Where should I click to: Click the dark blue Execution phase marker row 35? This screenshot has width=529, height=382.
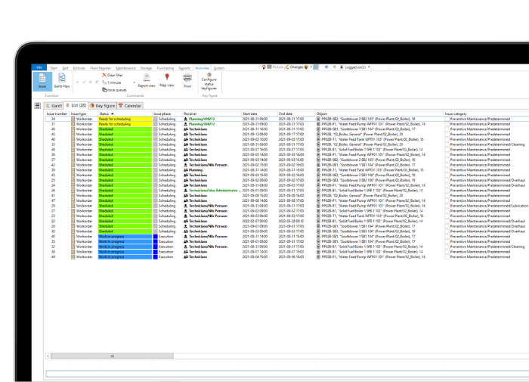point(155,241)
